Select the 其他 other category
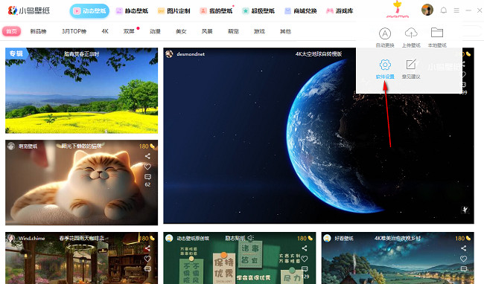This screenshot has height=284, width=484. (x=285, y=31)
